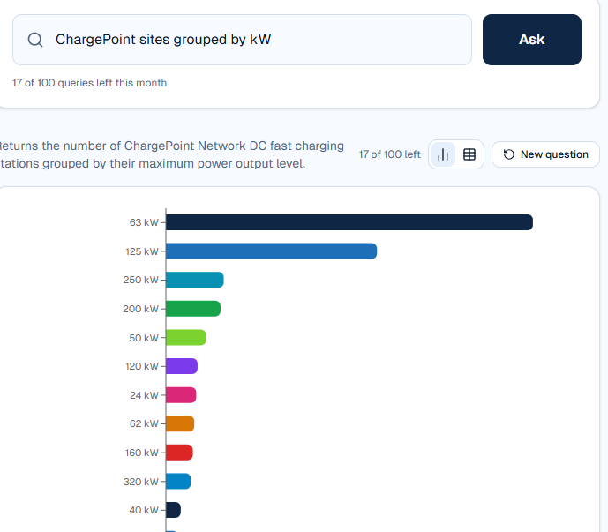Select the 125 kW bar
Screen dimensions: 608x532
point(272,251)
